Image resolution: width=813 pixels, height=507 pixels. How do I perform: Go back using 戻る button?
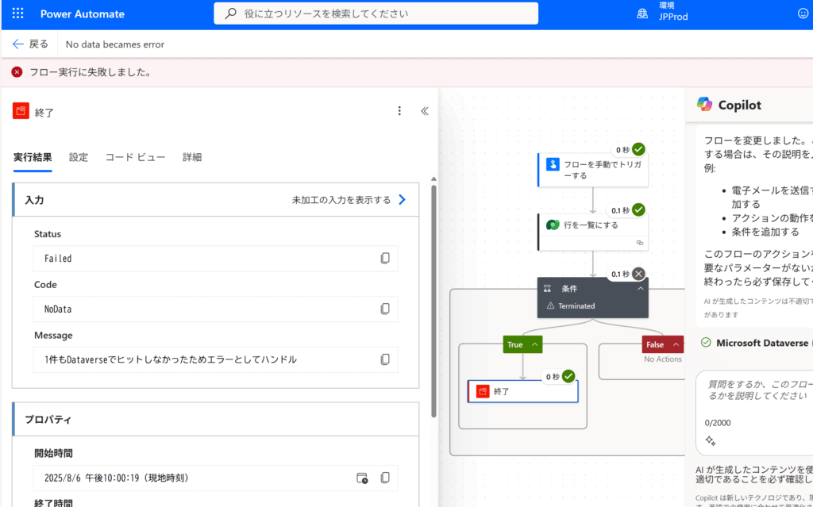[x=31, y=44]
